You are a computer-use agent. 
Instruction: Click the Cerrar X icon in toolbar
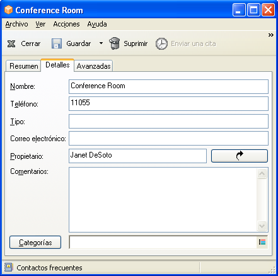tap(11, 43)
